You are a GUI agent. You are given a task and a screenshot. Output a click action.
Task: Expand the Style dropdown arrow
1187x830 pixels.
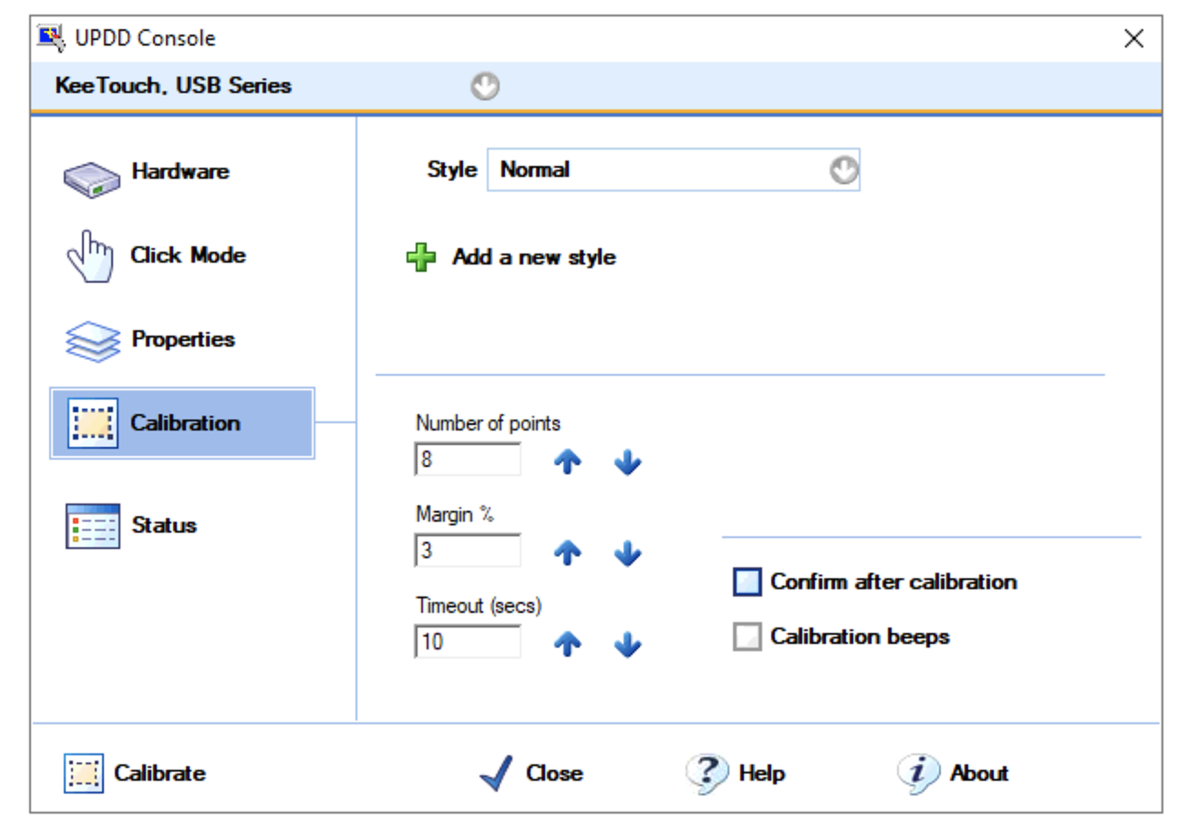coord(844,171)
